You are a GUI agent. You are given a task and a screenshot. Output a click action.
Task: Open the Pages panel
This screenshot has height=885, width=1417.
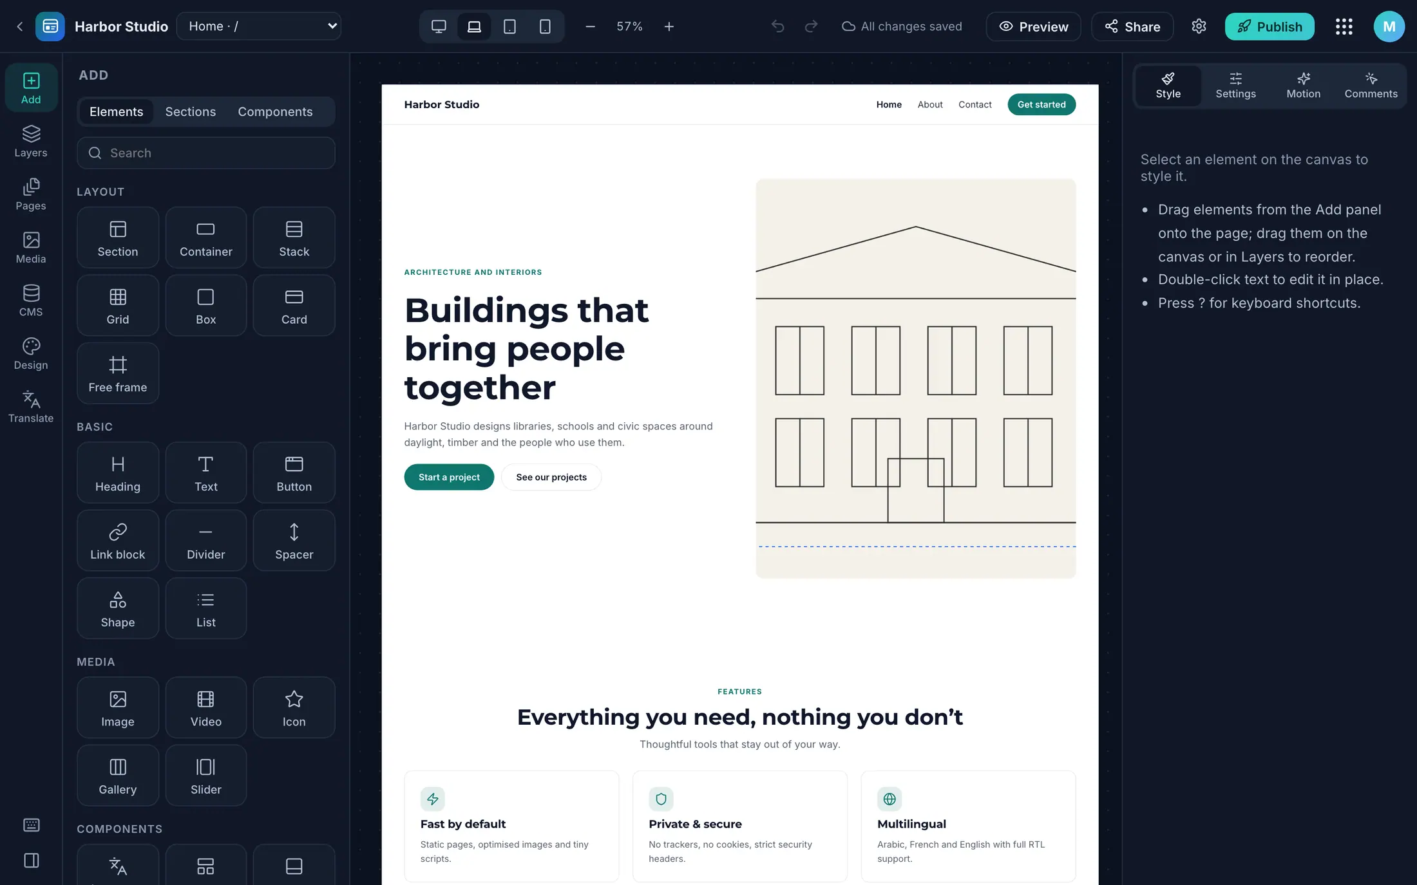pyautogui.click(x=31, y=194)
